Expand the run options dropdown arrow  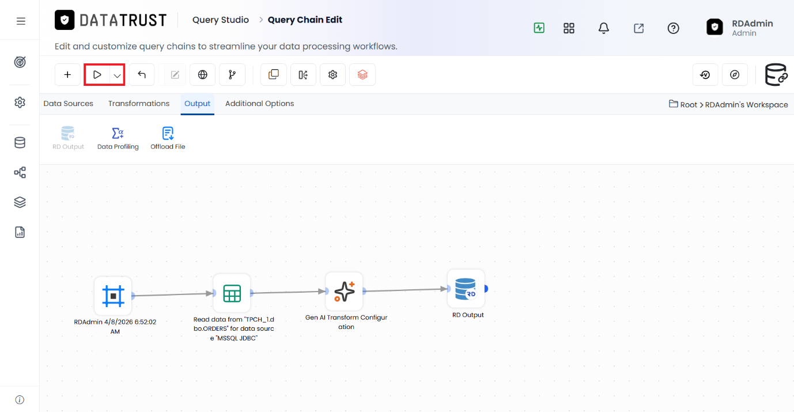pos(117,75)
